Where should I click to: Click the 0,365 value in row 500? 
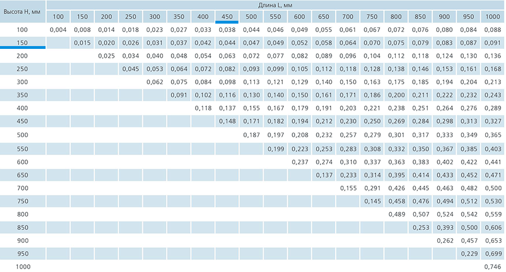[493, 135]
